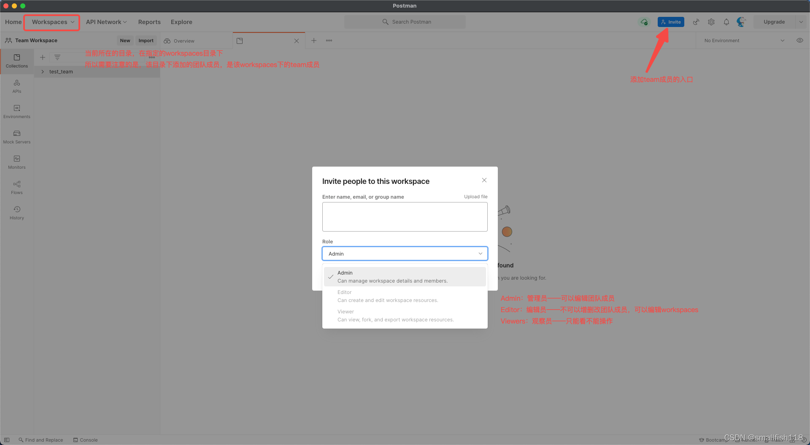Click the Upgrade button

(774, 22)
